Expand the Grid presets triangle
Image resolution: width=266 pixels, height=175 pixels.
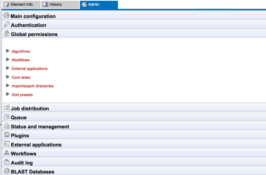point(8,94)
